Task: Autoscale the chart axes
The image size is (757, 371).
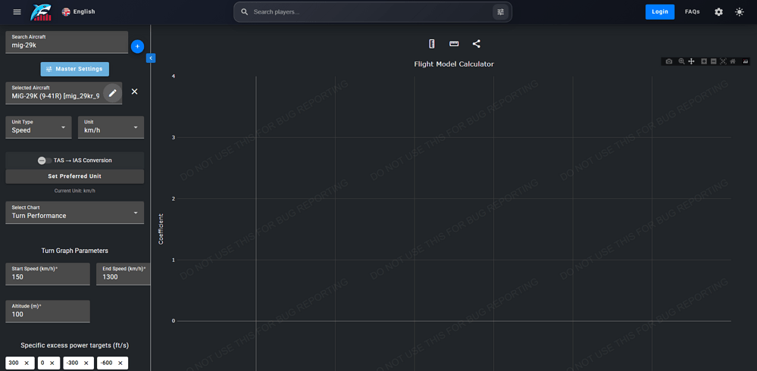Action: [x=723, y=61]
